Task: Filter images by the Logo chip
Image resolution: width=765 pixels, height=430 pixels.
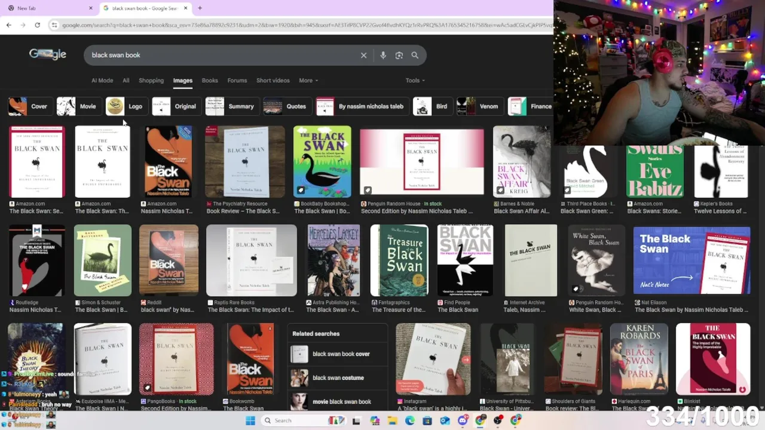Action: coord(126,106)
